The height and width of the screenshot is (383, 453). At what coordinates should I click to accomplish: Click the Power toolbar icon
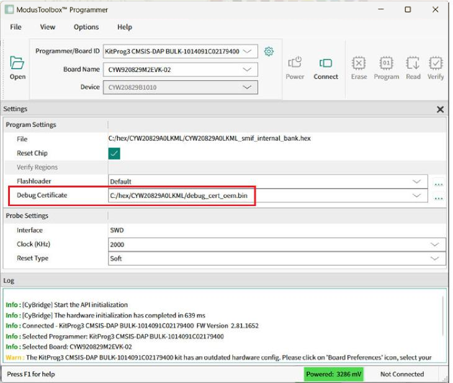[x=295, y=63]
